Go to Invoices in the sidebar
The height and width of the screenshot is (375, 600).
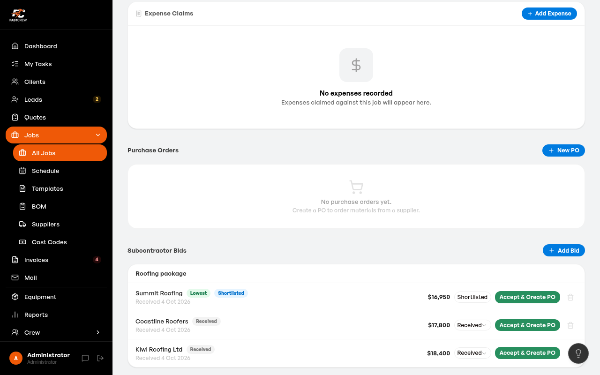56,260
